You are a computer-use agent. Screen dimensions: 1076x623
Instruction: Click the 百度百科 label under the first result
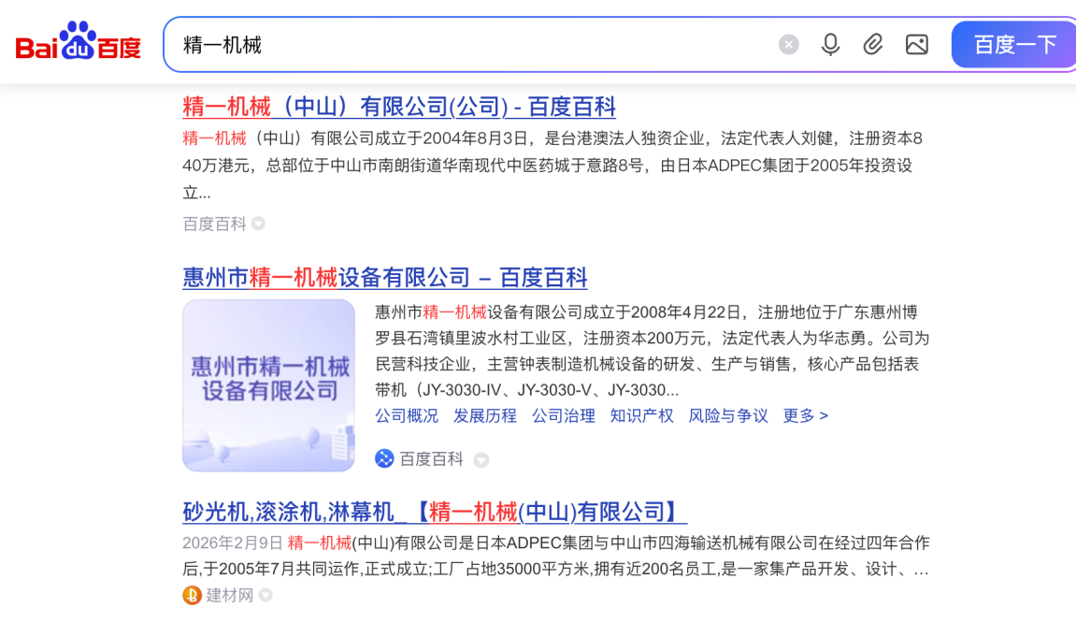pyautogui.click(x=214, y=224)
